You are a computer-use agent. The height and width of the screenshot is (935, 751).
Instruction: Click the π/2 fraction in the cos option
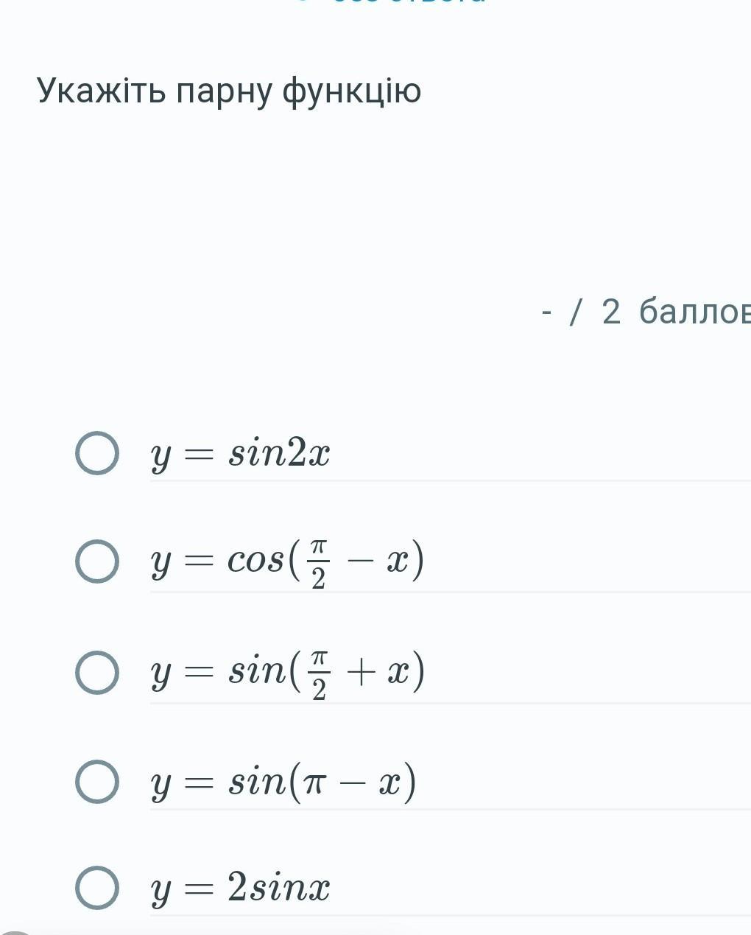click(318, 563)
